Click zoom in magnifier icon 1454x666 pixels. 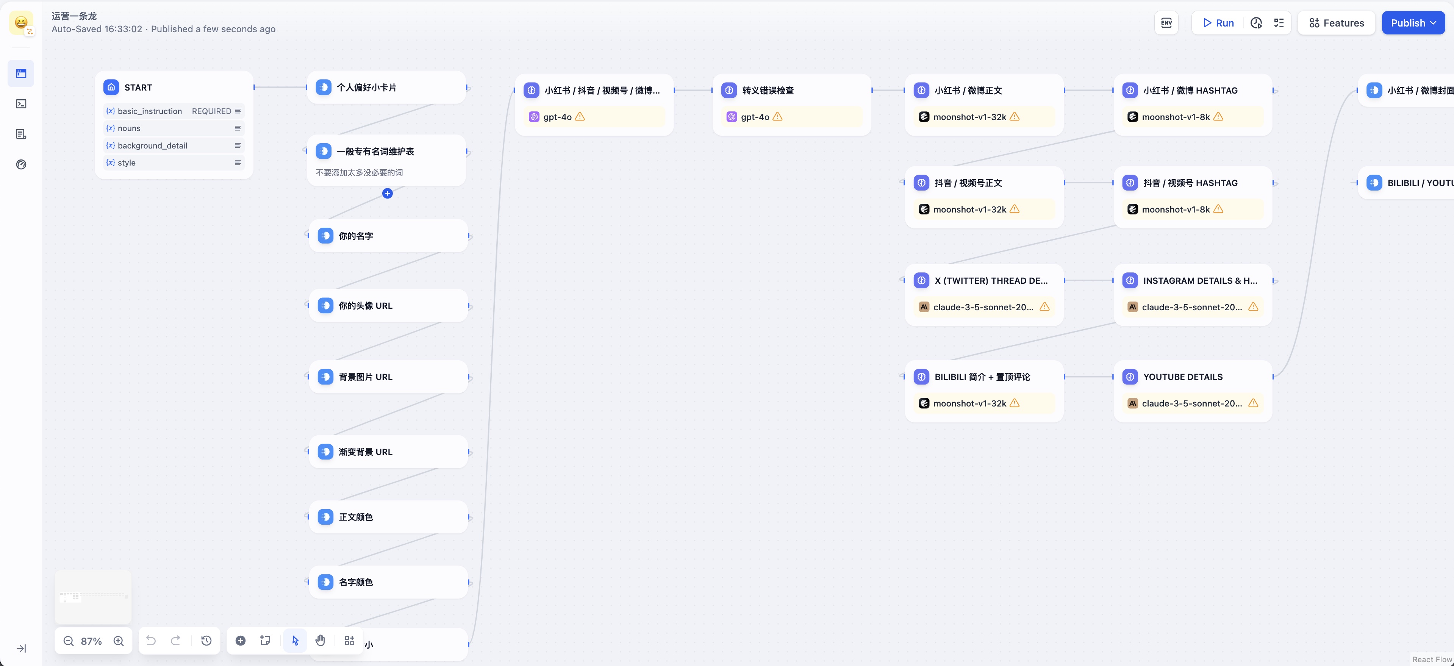[x=119, y=641]
